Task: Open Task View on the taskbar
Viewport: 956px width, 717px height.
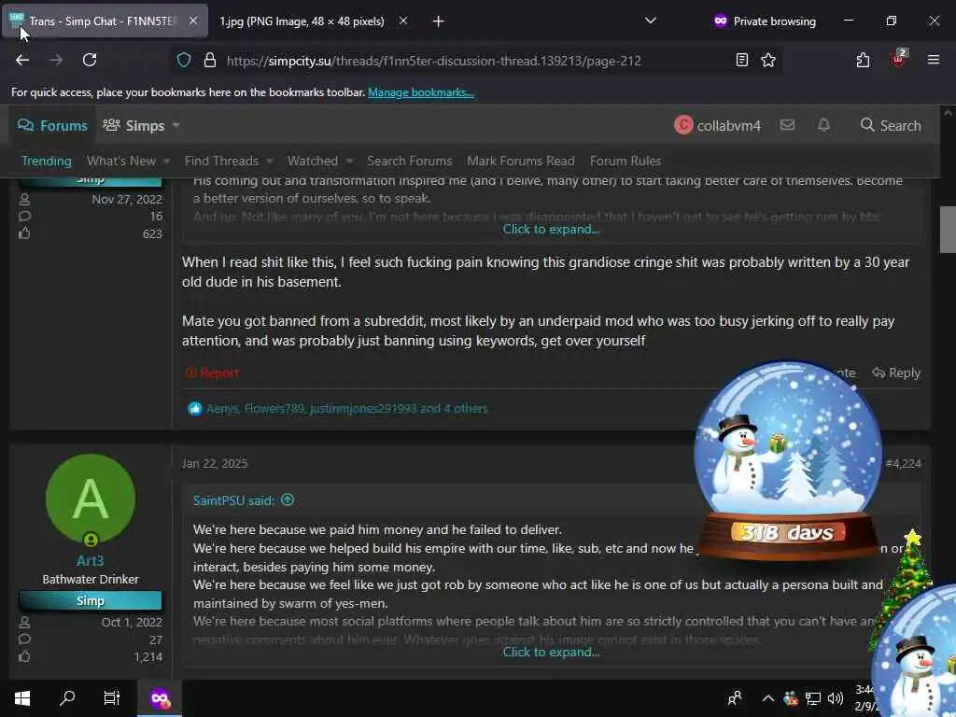Action: point(112,698)
